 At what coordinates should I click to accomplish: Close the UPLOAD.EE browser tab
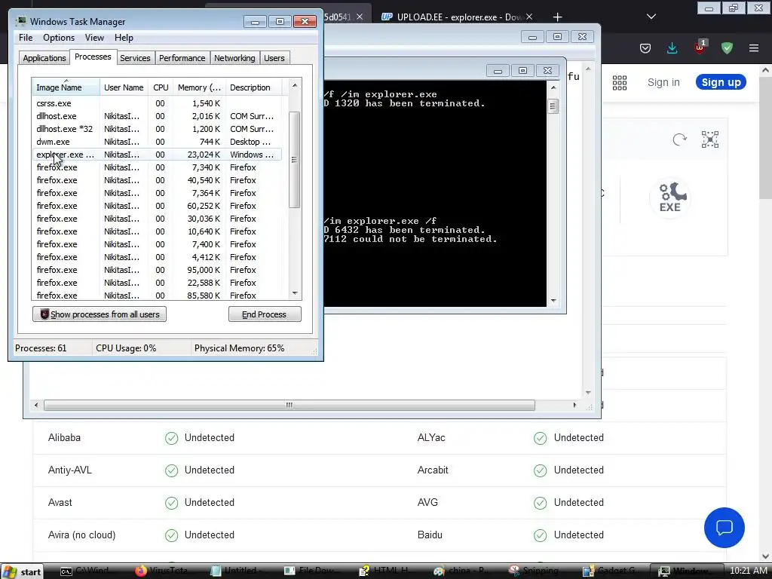[529, 17]
